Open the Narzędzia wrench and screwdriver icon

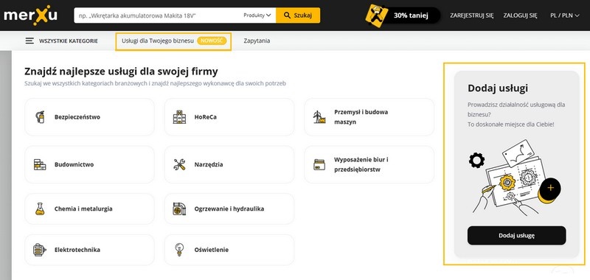pos(179,164)
